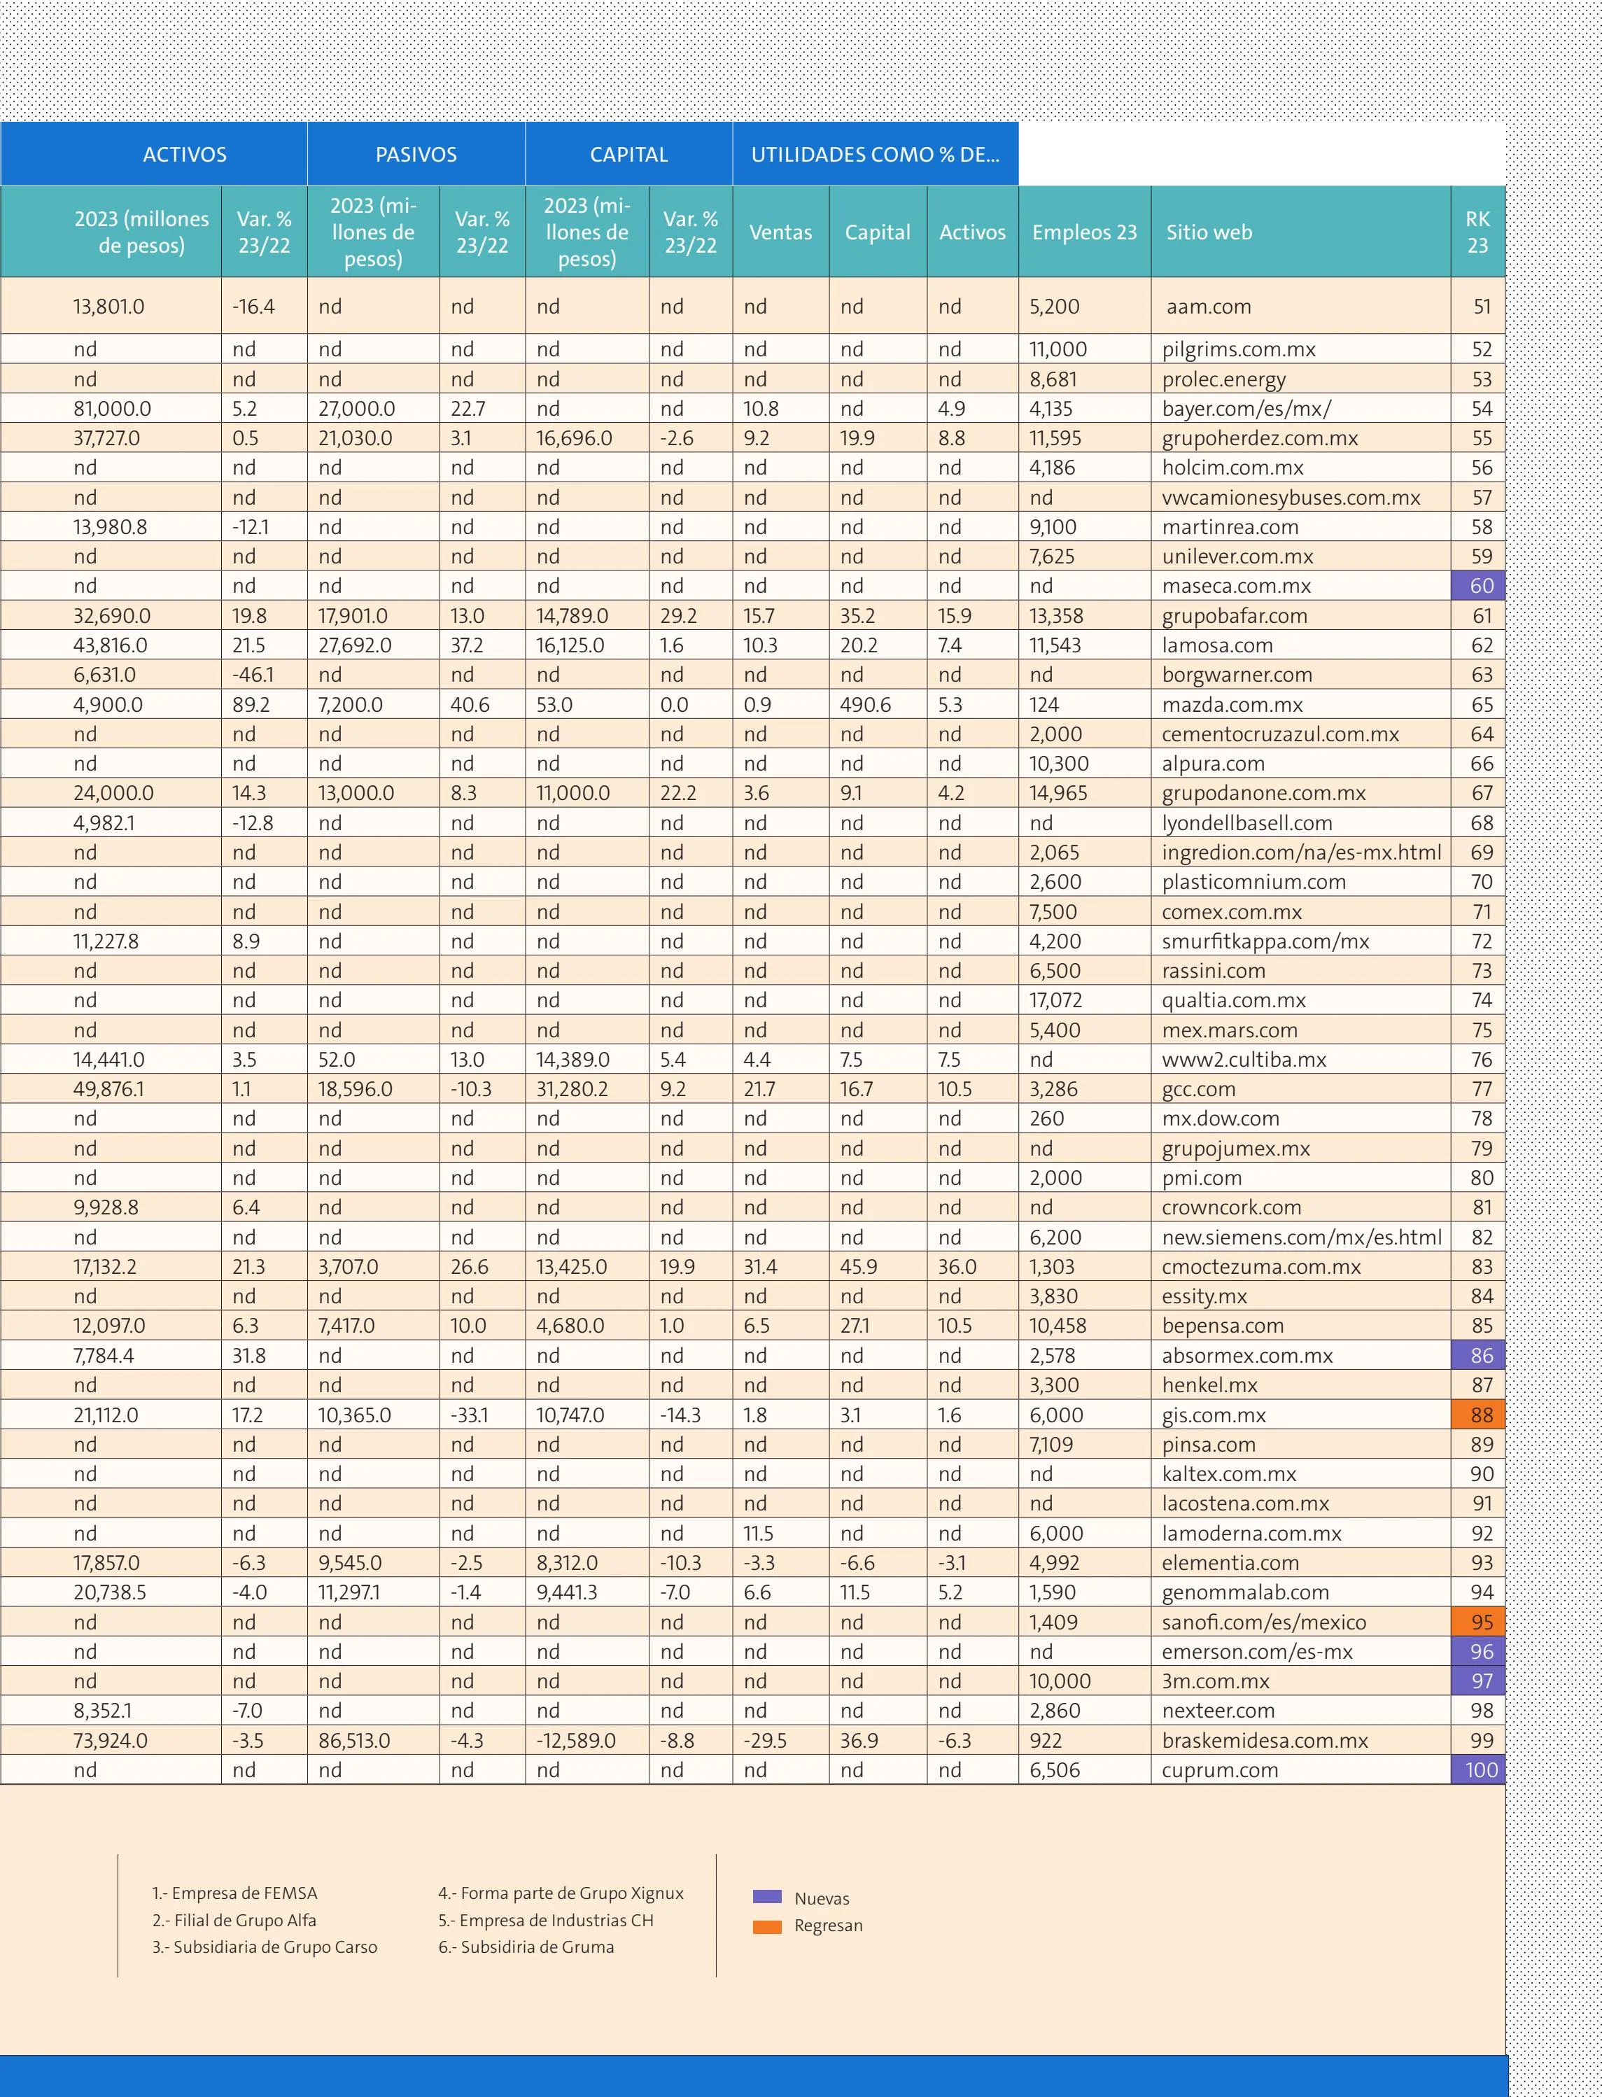1602x2097 pixels.
Task: Click the 86,513.0 liabilities value
Action: tap(353, 1741)
